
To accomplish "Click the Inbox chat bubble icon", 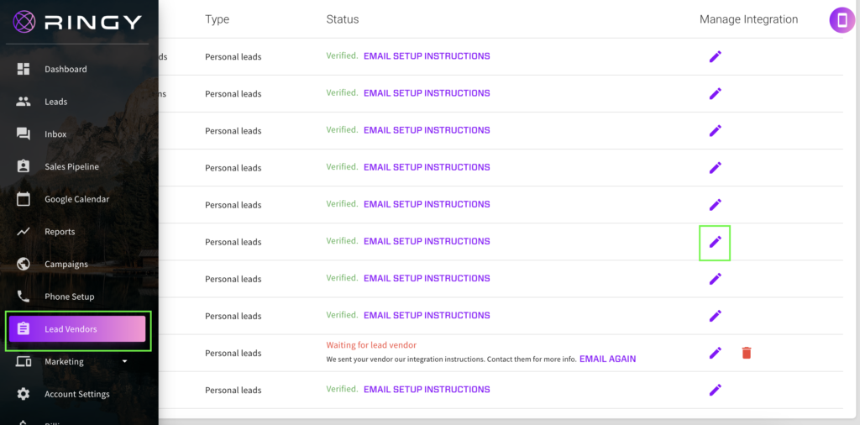I will tap(24, 134).
